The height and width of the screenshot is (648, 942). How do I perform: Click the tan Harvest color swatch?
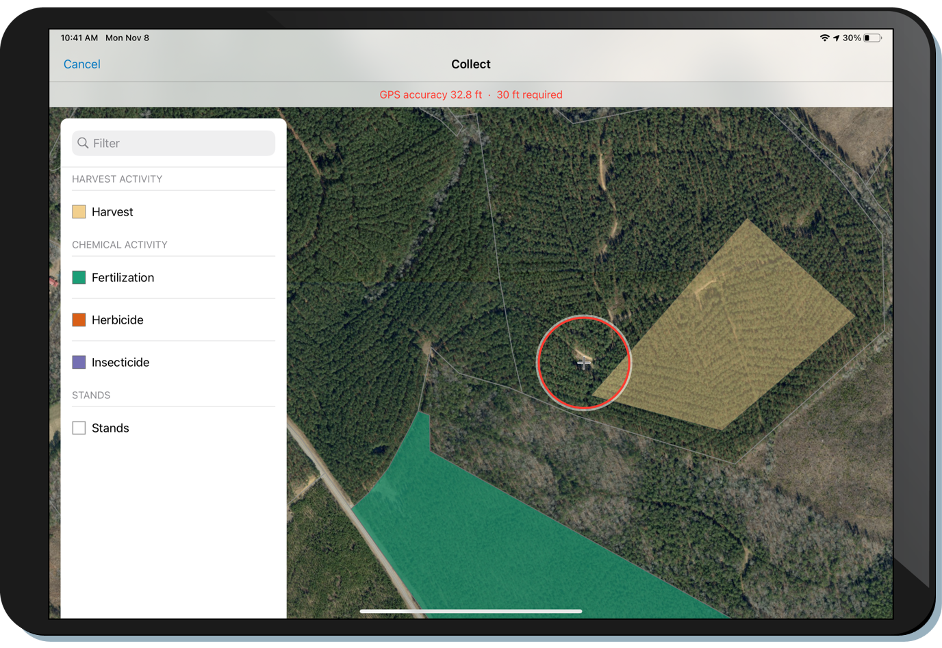(79, 212)
